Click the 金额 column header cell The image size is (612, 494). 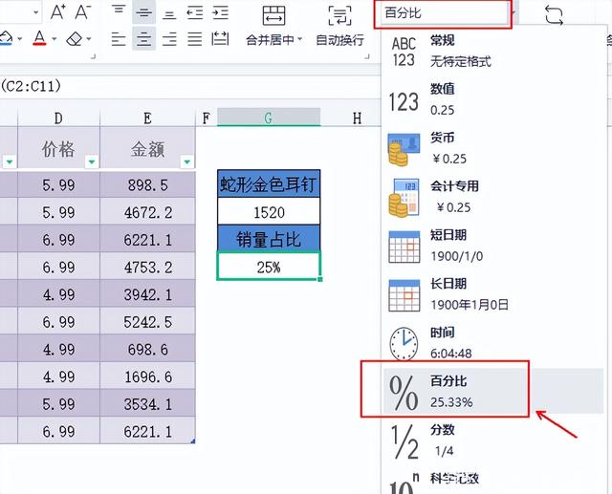[x=147, y=148]
